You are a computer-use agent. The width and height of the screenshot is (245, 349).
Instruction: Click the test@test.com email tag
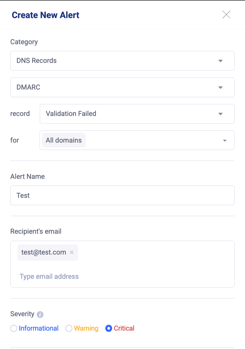44,252
